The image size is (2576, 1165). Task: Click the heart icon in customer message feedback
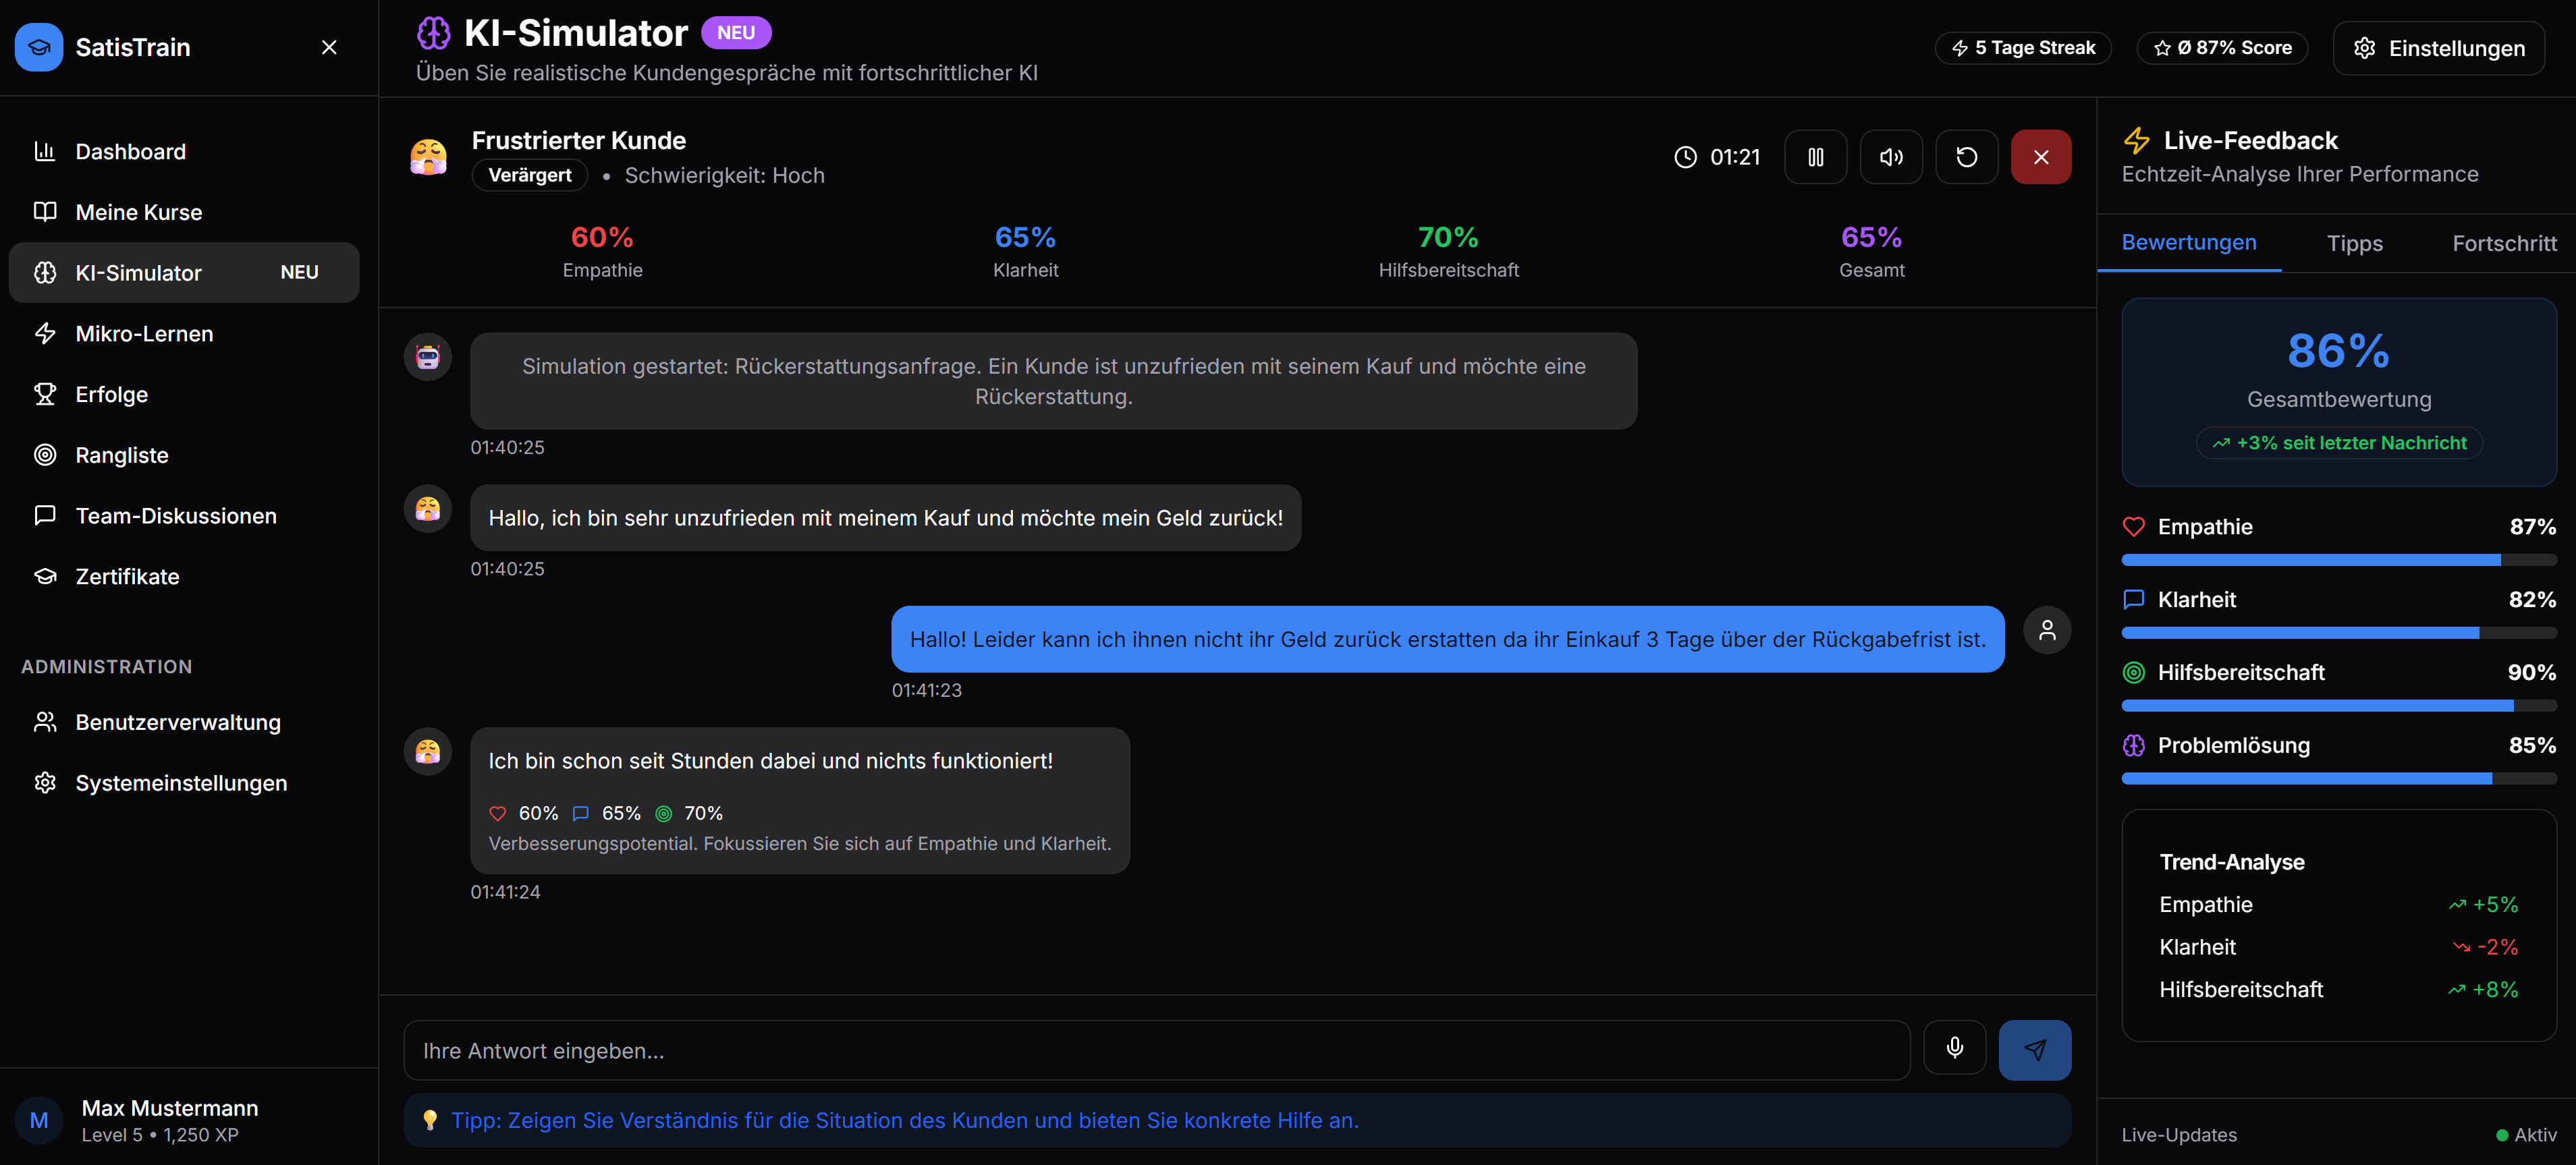pyautogui.click(x=497, y=814)
